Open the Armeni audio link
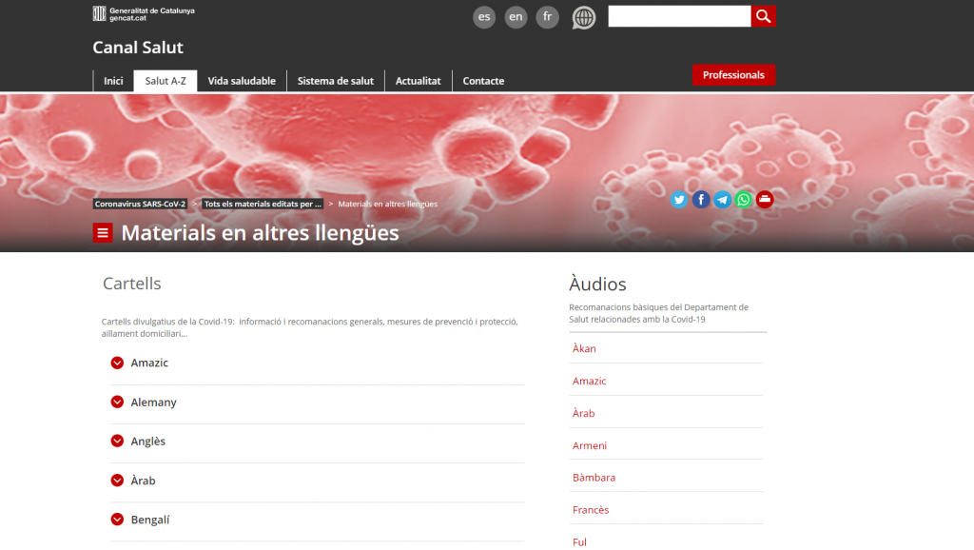Viewport: 974px width, 550px height. [590, 445]
